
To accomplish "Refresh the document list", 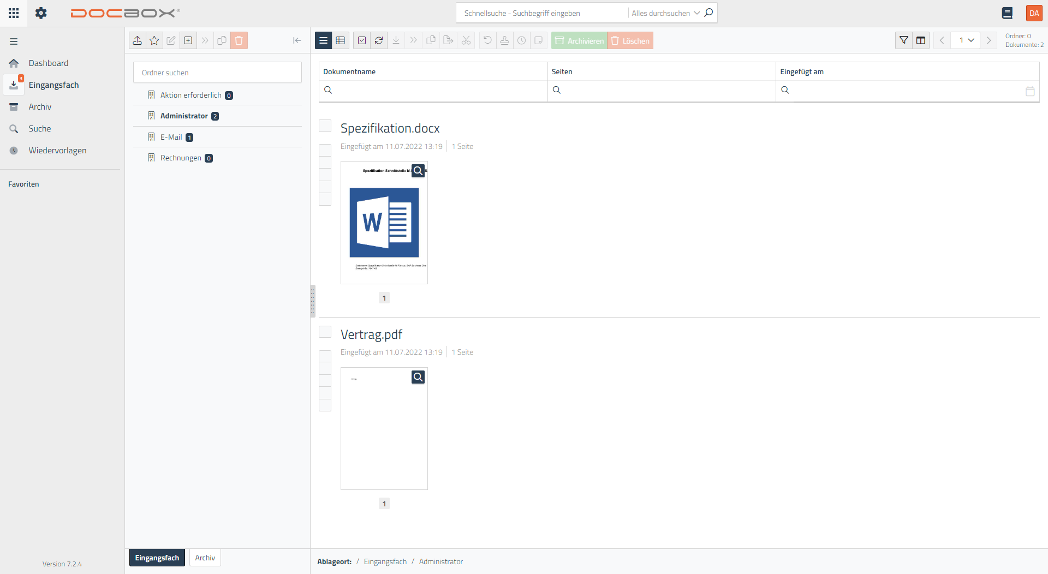I will tap(379, 40).
